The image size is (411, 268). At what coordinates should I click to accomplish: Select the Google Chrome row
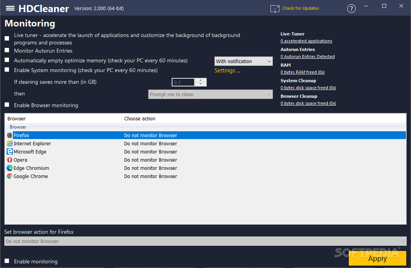pos(205,176)
